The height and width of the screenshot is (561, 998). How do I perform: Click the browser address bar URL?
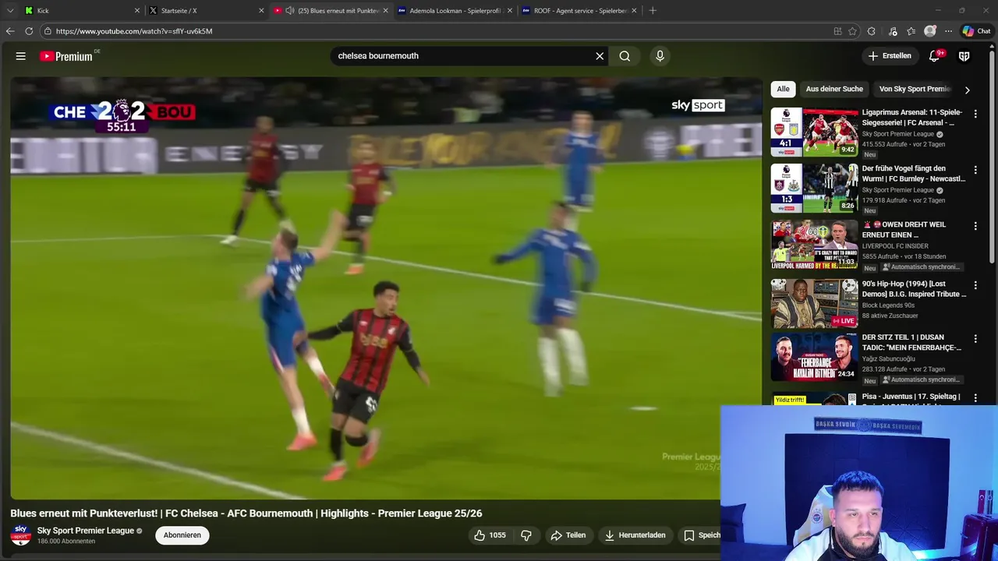[134, 31]
